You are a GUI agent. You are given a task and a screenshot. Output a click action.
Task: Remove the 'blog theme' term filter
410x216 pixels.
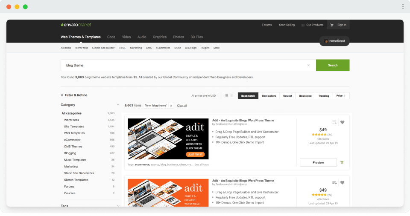171,106
